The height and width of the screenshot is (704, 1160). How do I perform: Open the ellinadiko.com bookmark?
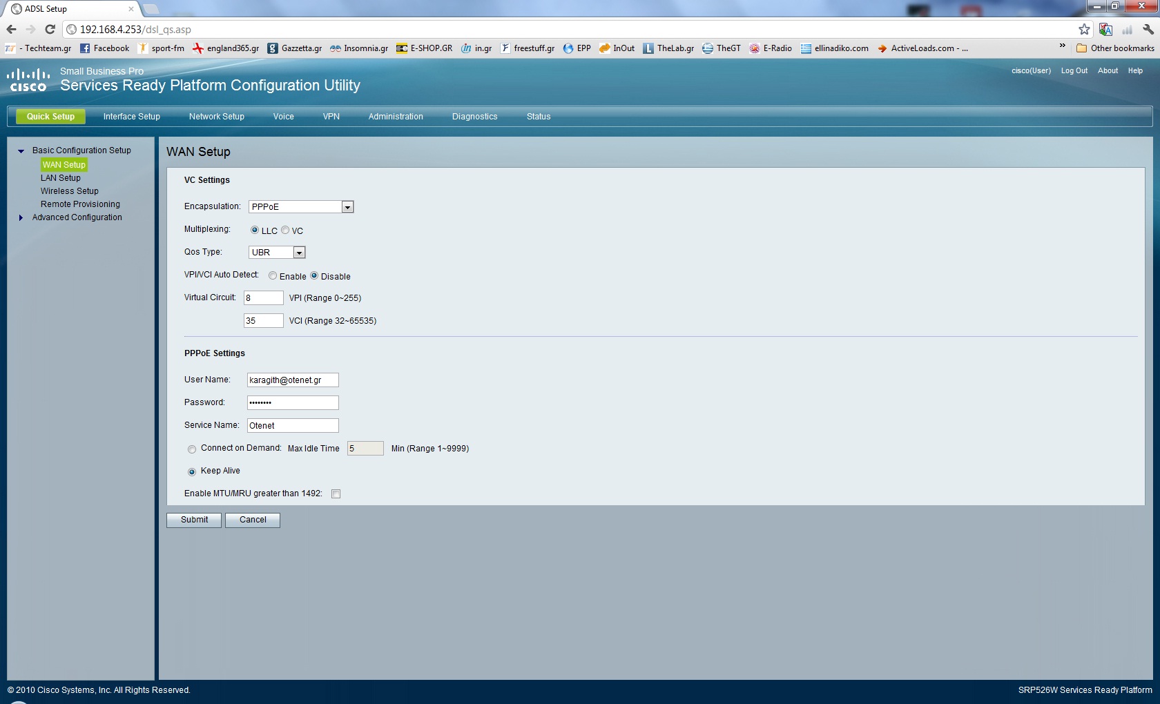coord(835,48)
